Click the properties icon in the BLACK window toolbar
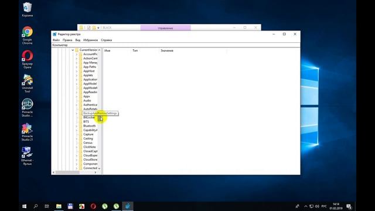 coord(88,28)
